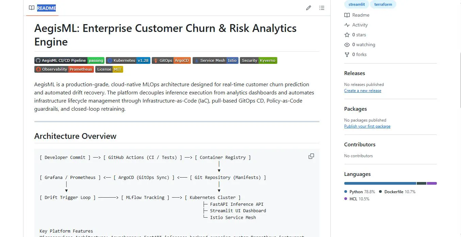Click the Service Mesh Istio badge
This screenshot has height=237, width=461.
tap(215, 60)
